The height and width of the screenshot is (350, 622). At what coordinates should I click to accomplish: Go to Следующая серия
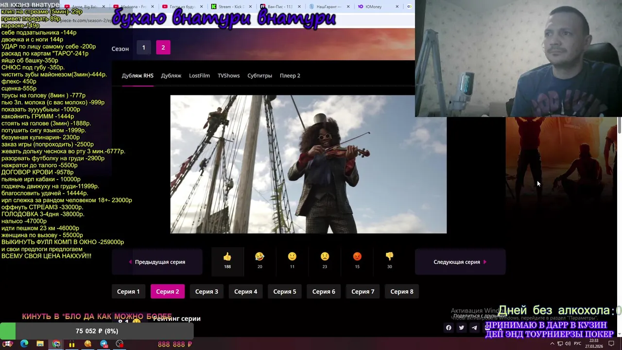(x=460, y=262)
